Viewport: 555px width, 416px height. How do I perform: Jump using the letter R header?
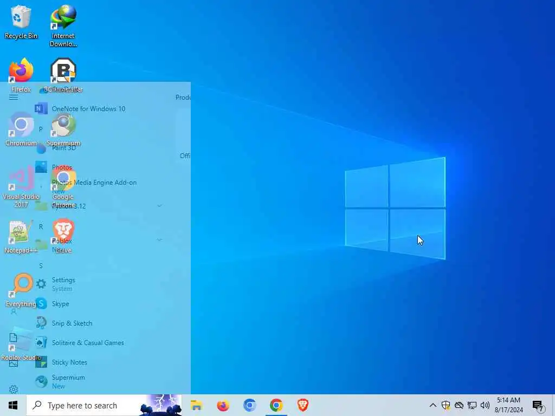[41, 226]
